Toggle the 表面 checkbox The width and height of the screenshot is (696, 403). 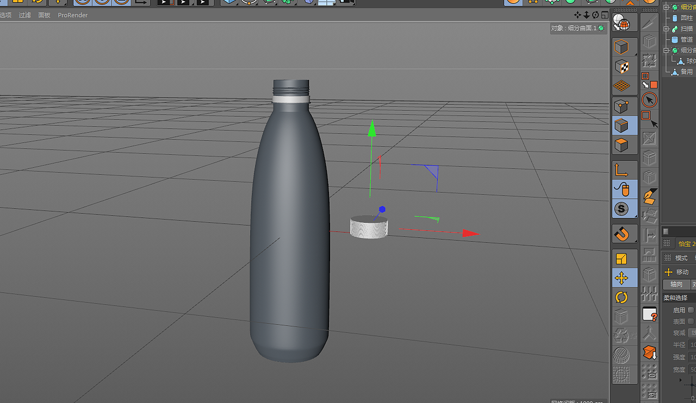[x=691, y=322]
